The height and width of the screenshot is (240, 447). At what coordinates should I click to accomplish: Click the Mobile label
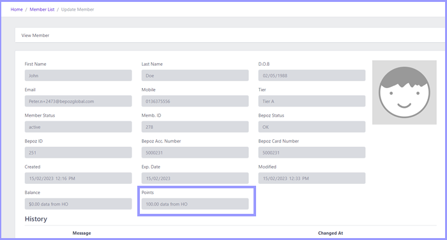pyautogui.click(x=149, y=90)
